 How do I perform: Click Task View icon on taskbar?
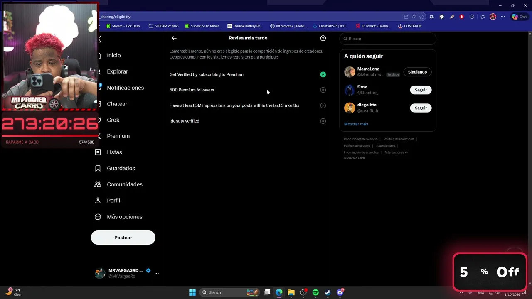point(267,292)
